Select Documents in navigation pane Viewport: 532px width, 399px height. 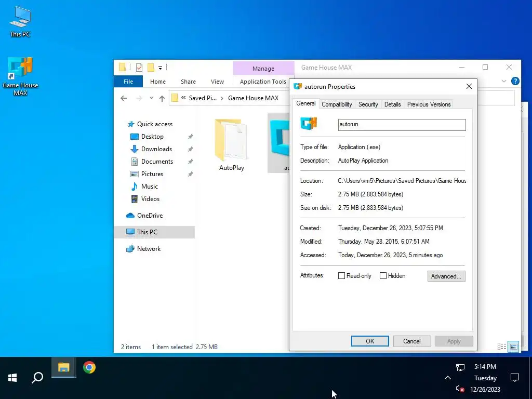click(x=157, y=162)
